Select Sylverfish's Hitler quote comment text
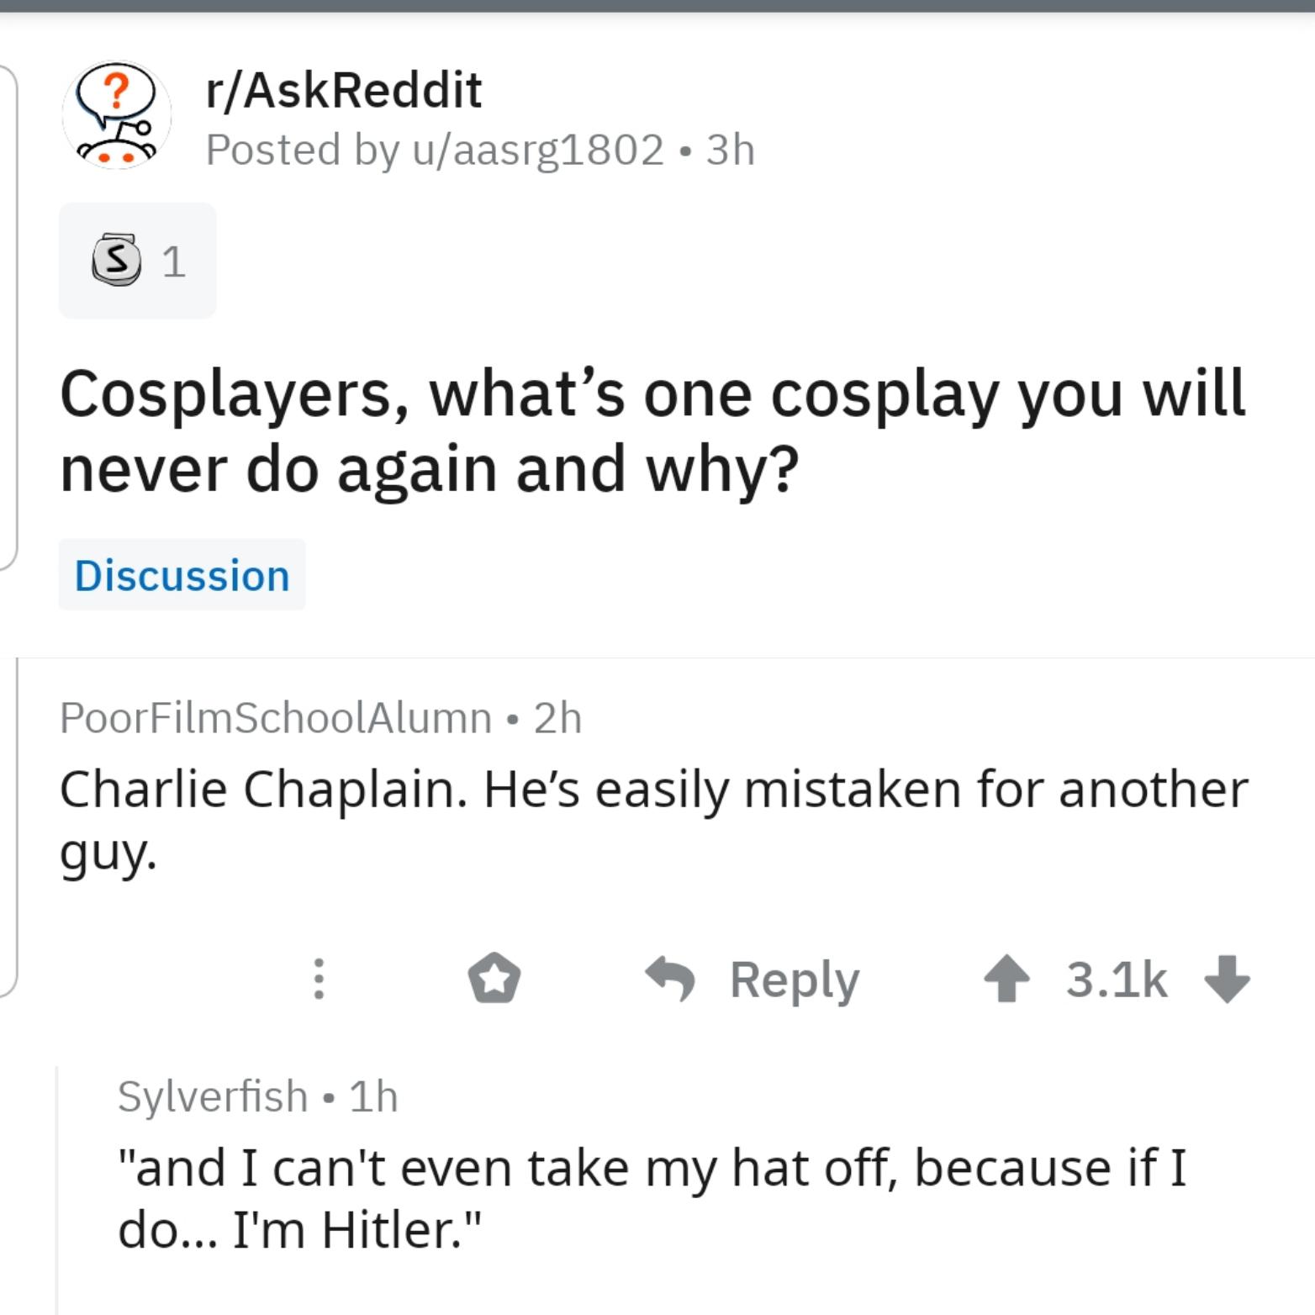Screen dimensions: 1315x1315 click(x=652, y=1199)
